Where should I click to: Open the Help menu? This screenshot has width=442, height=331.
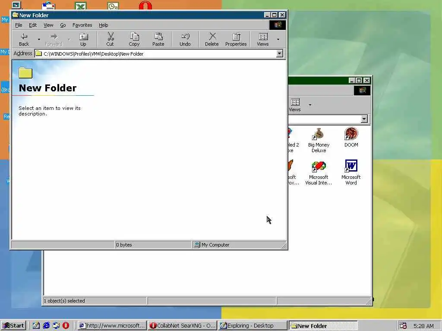click(103, 25)
